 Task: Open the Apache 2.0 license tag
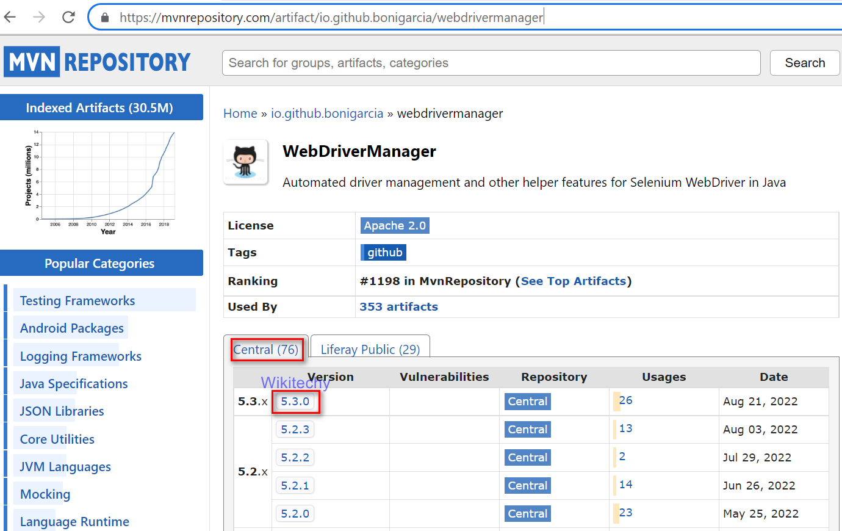395,226
